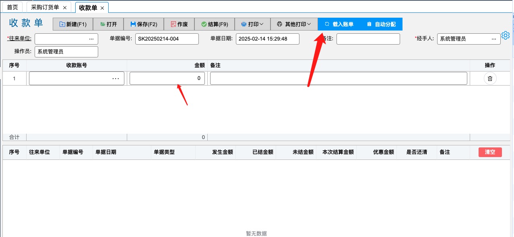The width and height of the screenshot is (514, 237).
Task: Click the 单据日期 date field
Action: (x=268, y=39)
